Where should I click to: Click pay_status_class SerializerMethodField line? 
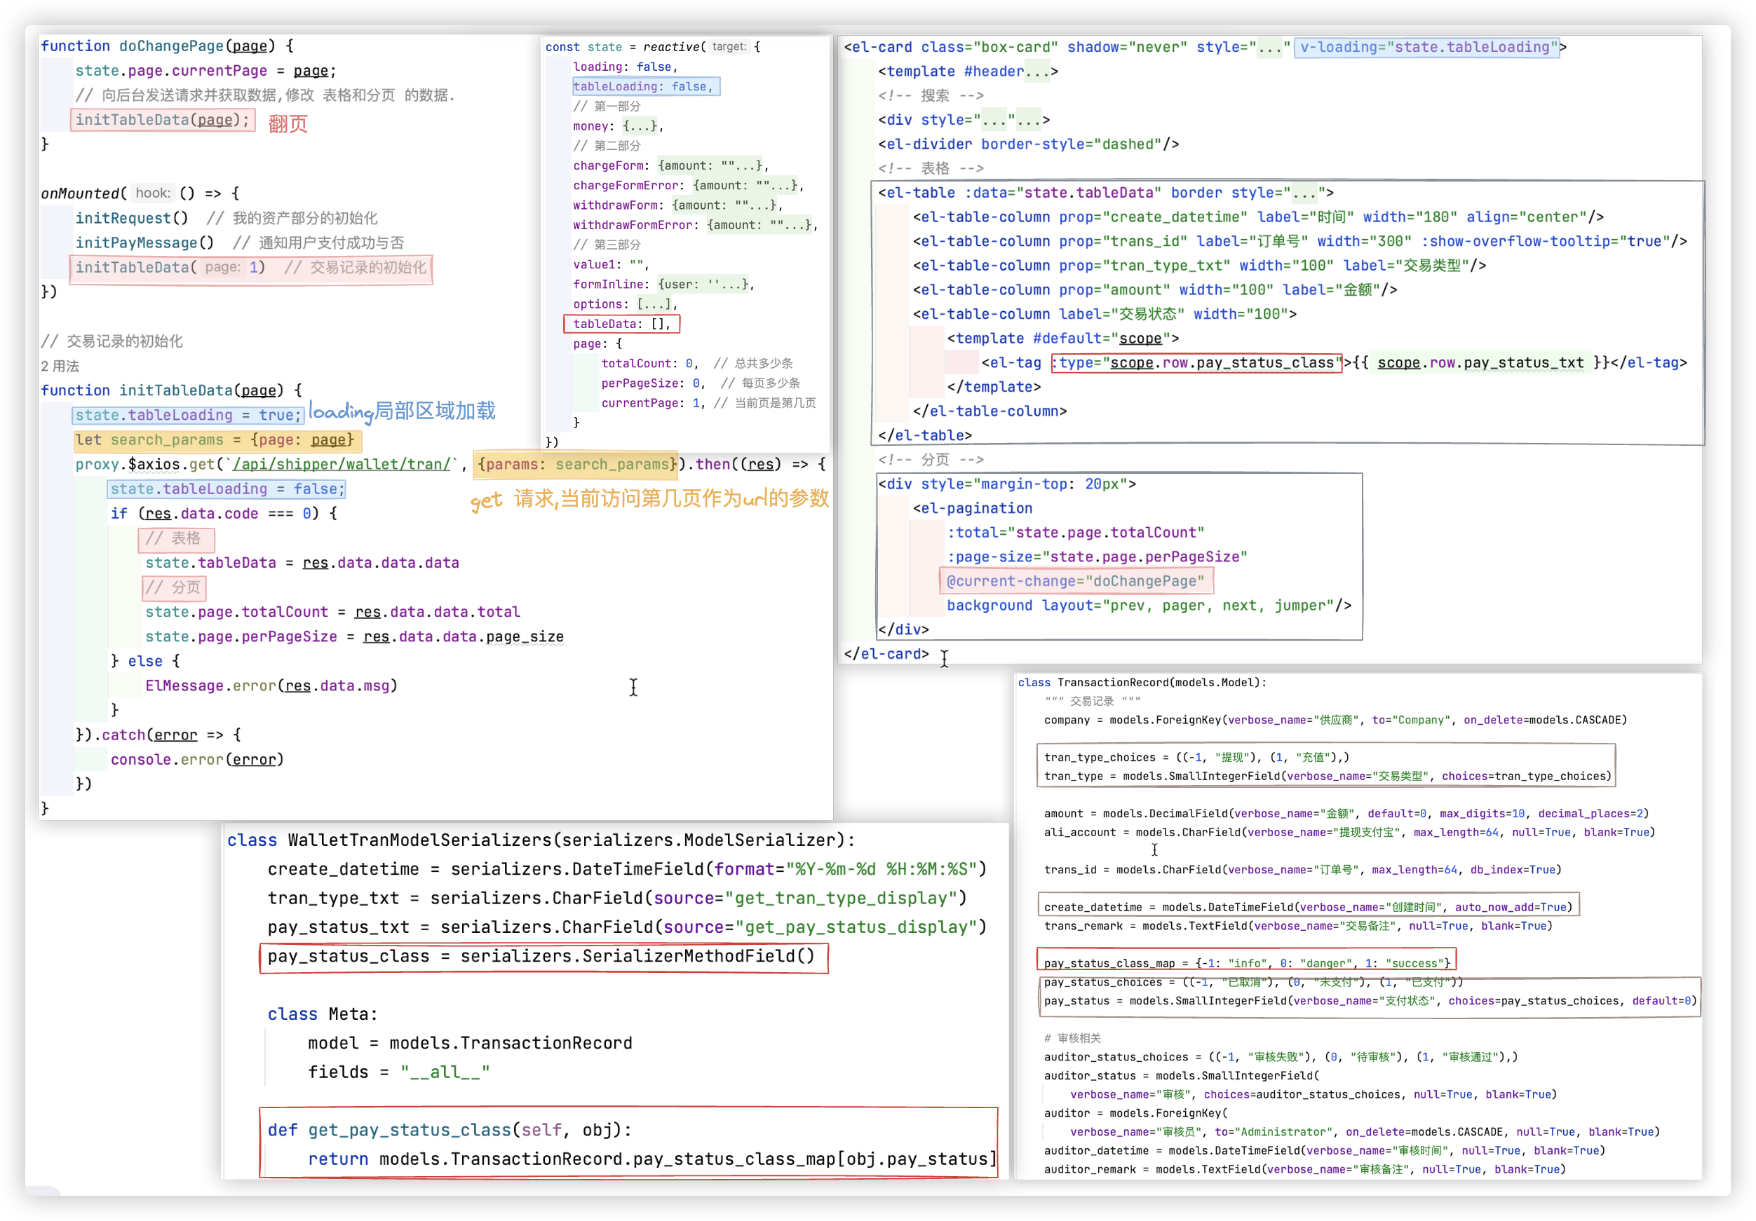point(541,957)
